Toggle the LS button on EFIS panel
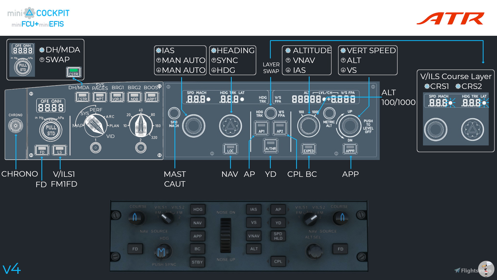497x280 pixels. 60,150
